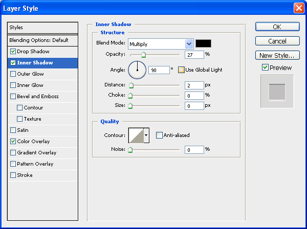Screen dimensions: 307x229
Task: Click the New Style button
Action: point(277,56)
